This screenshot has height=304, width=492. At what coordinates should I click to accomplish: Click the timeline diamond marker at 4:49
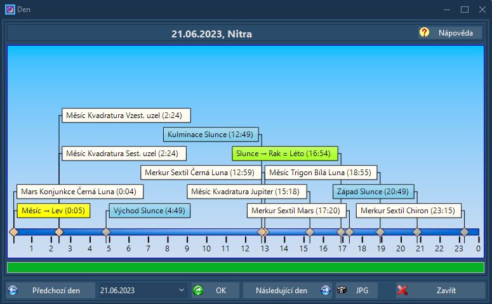pos(106,232)
